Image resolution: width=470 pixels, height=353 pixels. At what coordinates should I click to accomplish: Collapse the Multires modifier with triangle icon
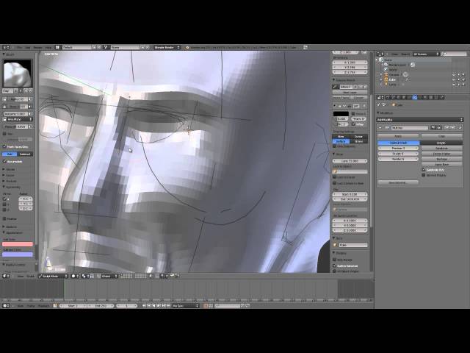tap(380, 127)
